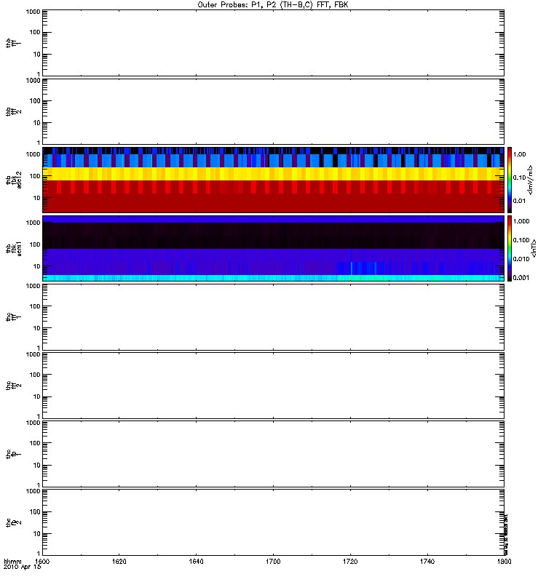Click the 1600 time axis label
The width and height of the screenshot is (546, 582).
point(42,561)
